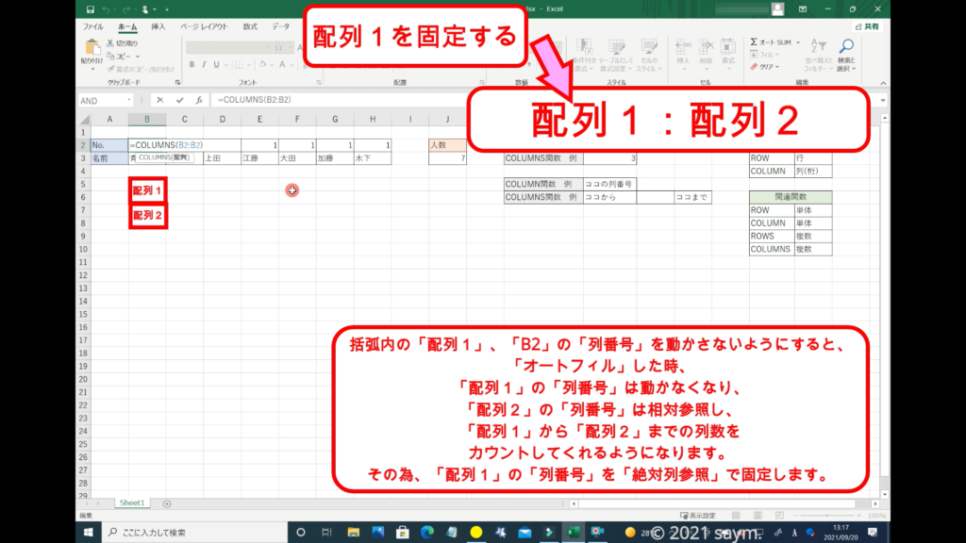The height and width of the screenshot is (543, 966).
Task: Open Insert Function (fx) dialog
Action: [198, 100]
